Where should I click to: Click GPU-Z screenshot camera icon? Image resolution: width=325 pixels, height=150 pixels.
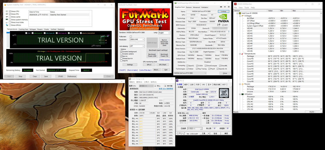[221, 7]
